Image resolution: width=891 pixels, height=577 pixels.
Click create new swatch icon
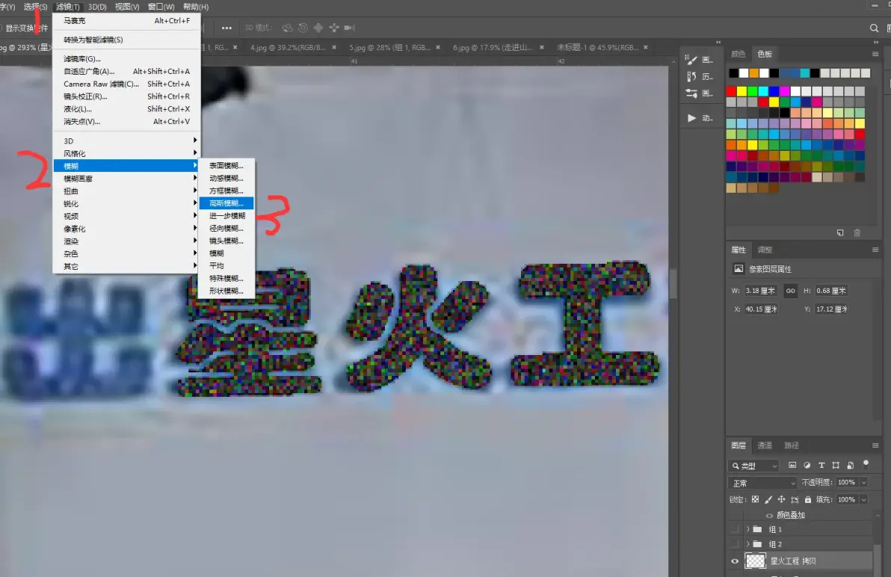(x=840, y=233)
